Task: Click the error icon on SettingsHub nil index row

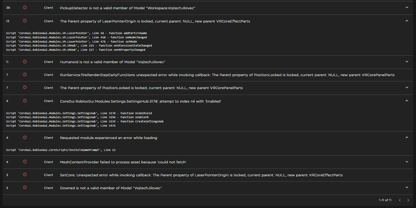Action: point(25,101)
